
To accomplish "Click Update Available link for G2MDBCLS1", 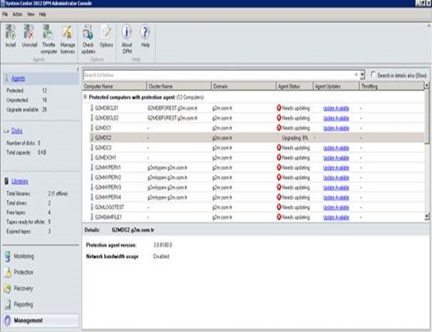I will [336, 108].
